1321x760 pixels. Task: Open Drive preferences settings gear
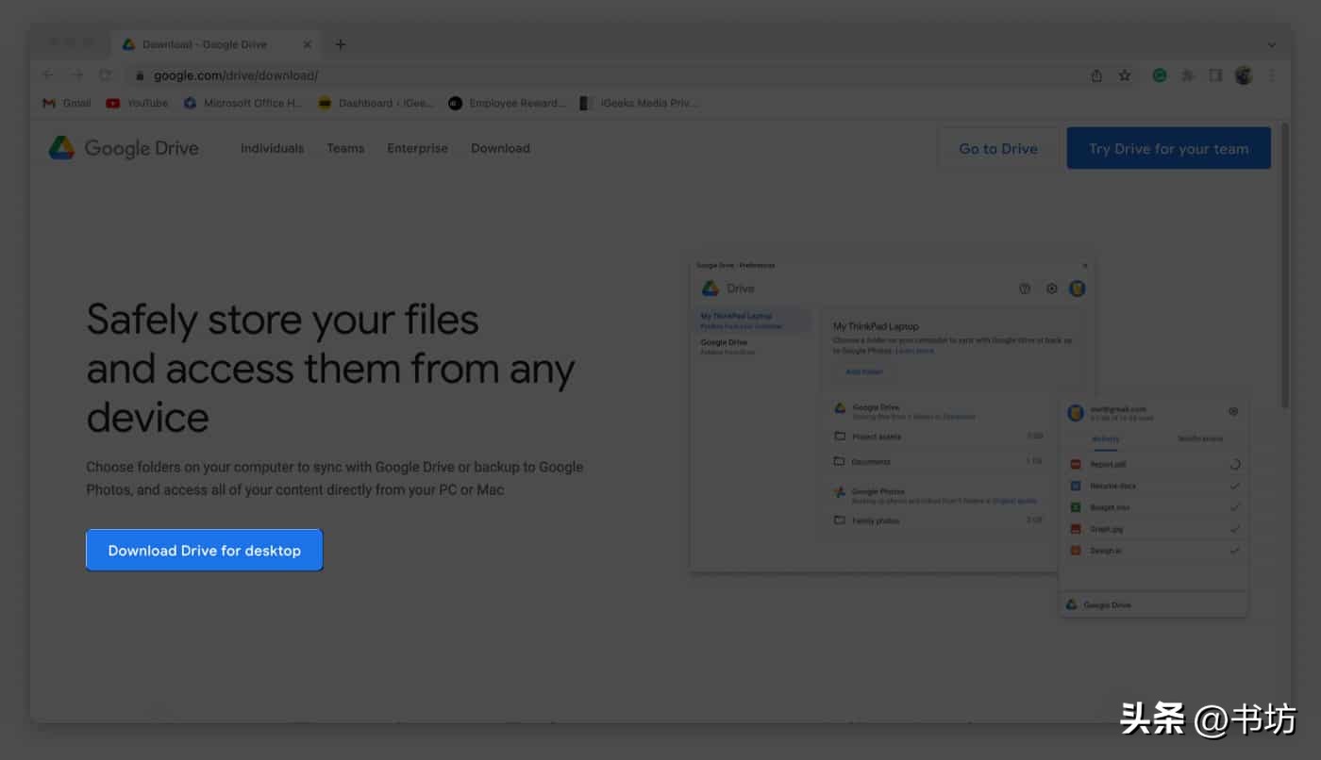(1051, 289)
